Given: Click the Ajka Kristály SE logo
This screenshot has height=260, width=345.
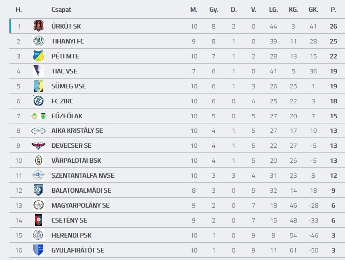Looking at the screenshot, I should [38, 131].
